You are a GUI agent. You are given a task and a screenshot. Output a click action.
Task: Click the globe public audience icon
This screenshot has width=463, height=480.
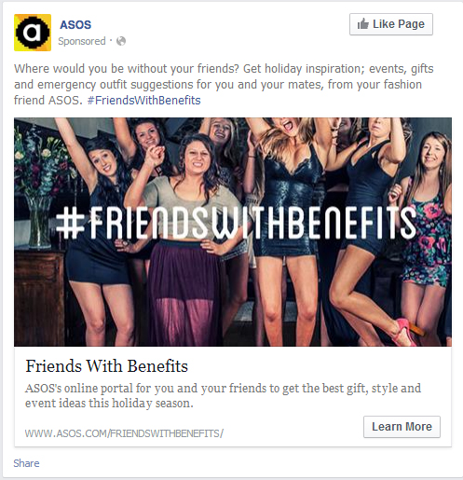point(121,41)
